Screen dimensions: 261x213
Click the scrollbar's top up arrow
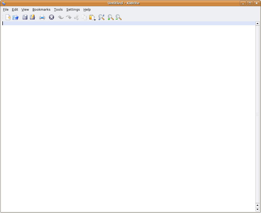click(x=258, y=23)
